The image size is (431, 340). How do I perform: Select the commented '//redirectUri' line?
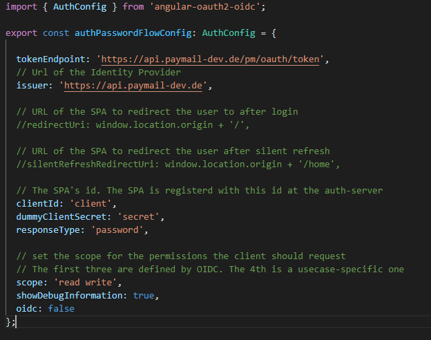[133, 125]
